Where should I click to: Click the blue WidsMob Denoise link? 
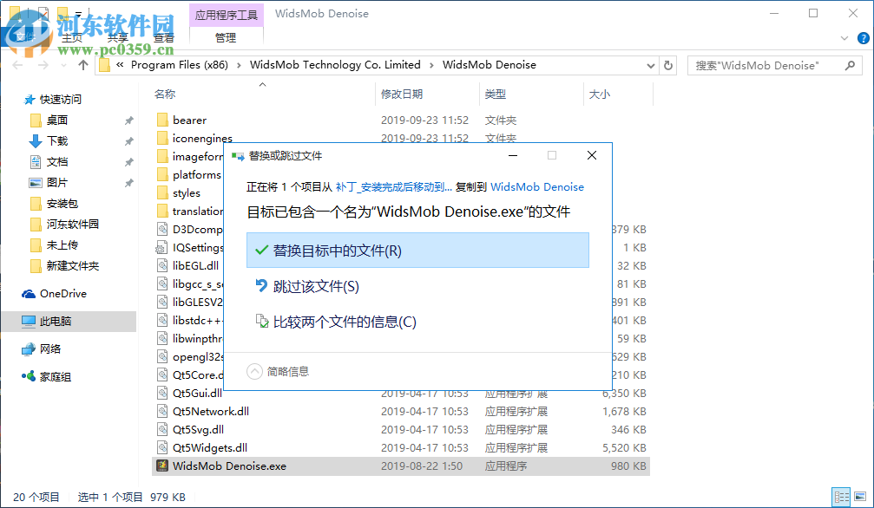(x=536, y=186)
